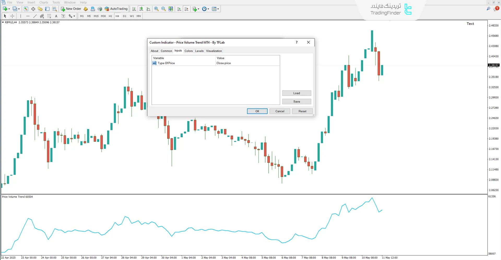
Task: Enable automatic chart scrolling
Action: [x=179, y=9]
